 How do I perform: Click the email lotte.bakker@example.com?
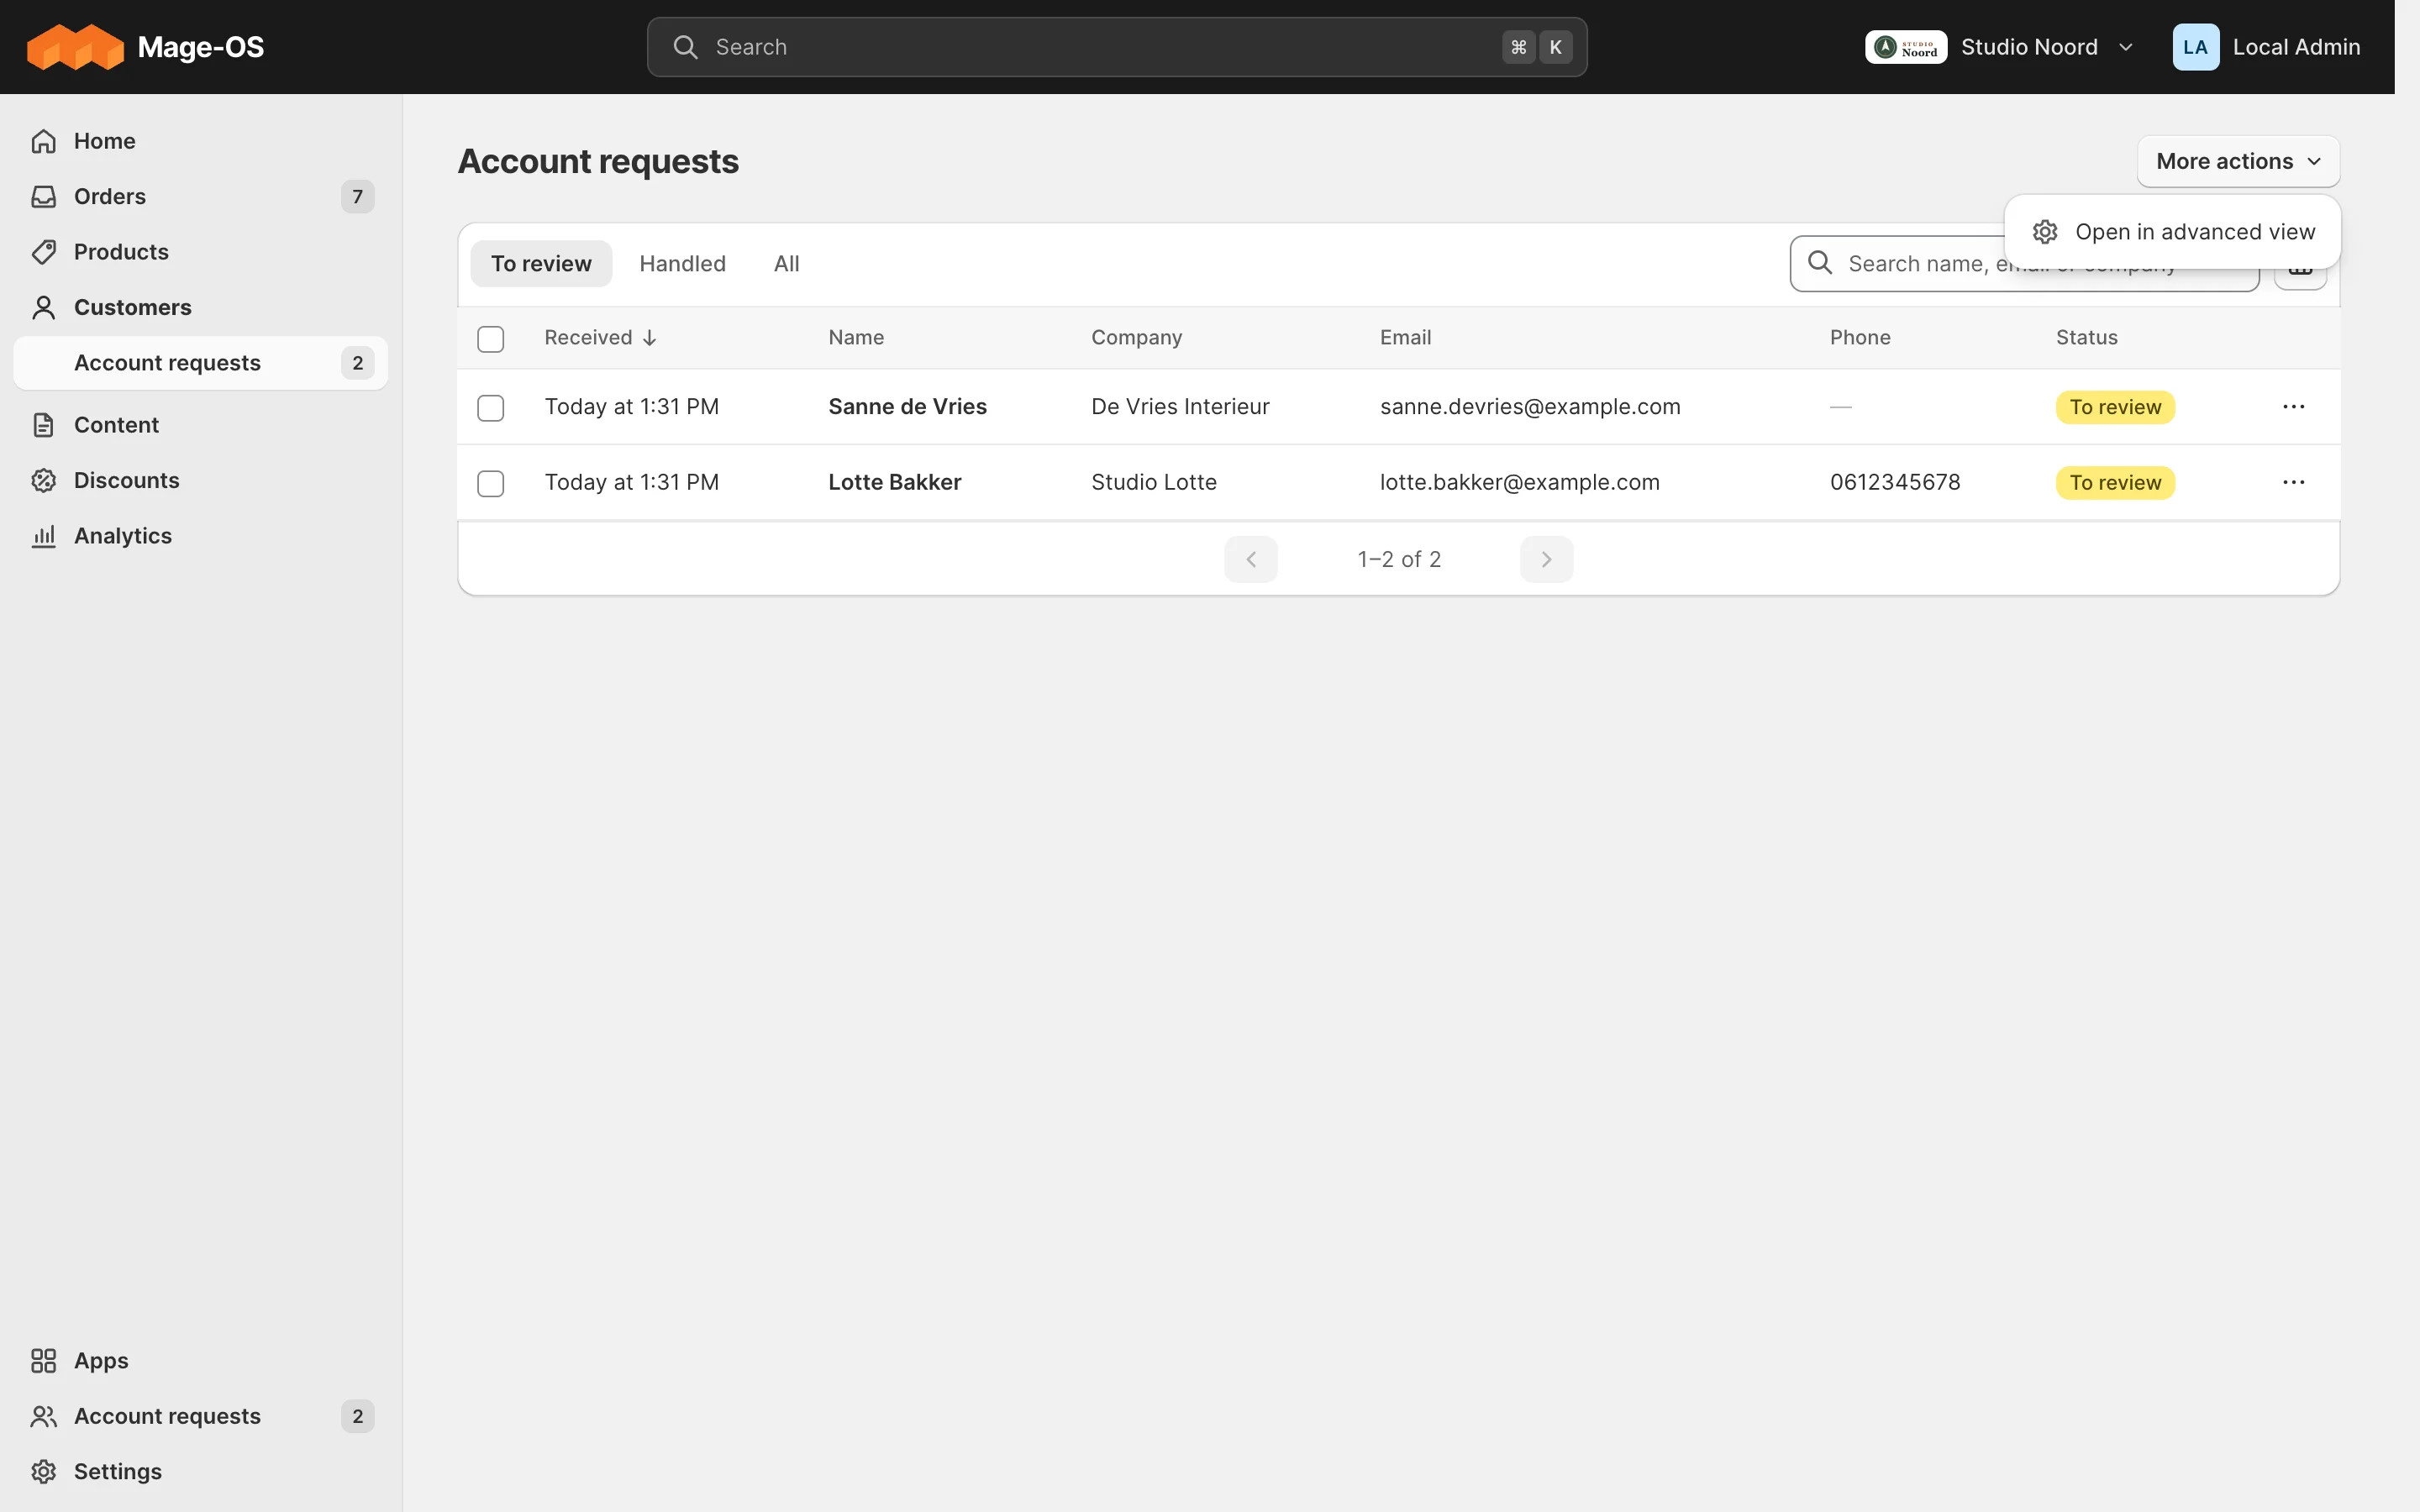[1518, 482]
